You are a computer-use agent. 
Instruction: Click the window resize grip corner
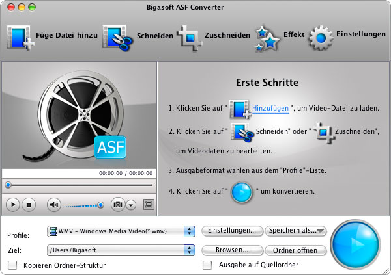[x=386, y=271]
